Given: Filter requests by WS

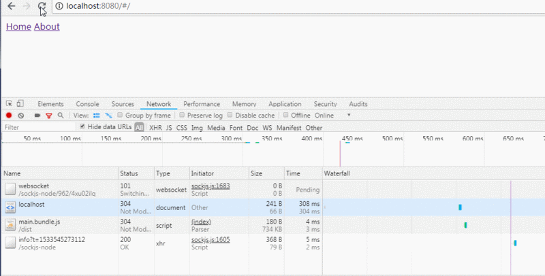Looking at the screenshot, I should coord(267,128).
